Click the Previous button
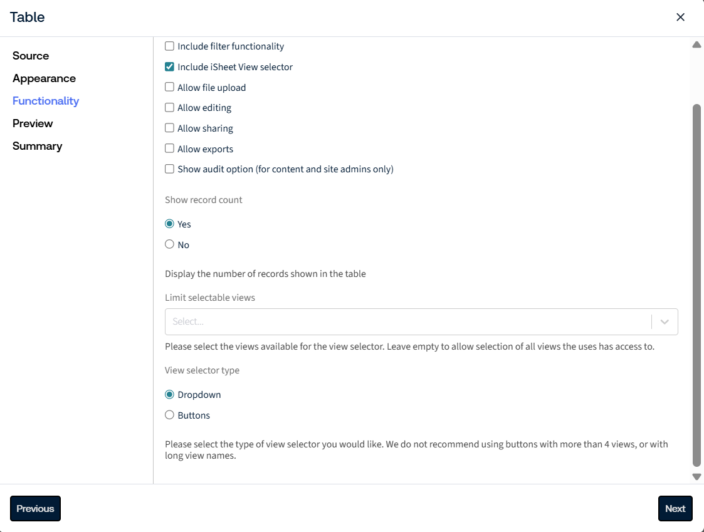This screenshot has height=532, width=704. click(36, 509)
